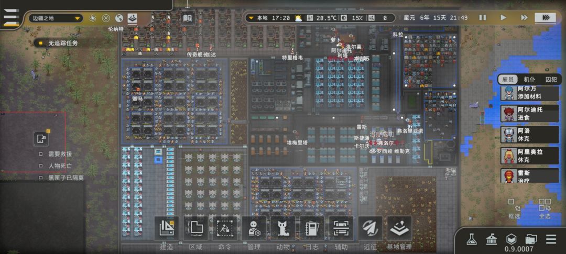Open the cube inventory icon
This screenshot has width=566, height=254.
[x=511, y=238]
